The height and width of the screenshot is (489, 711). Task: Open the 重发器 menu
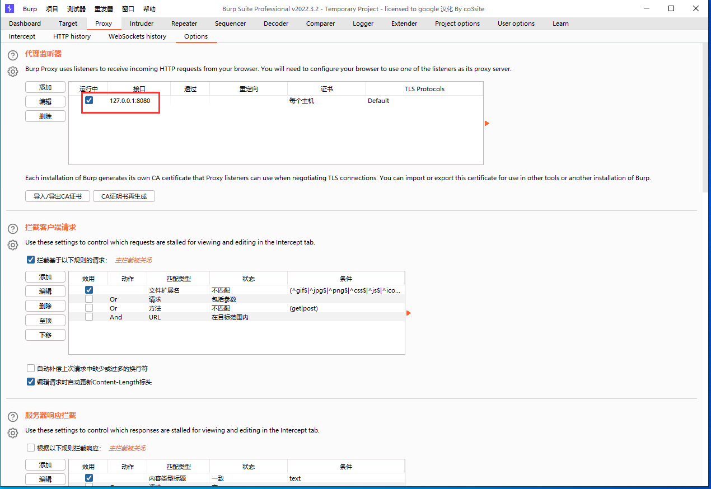(x=104, y=9)
